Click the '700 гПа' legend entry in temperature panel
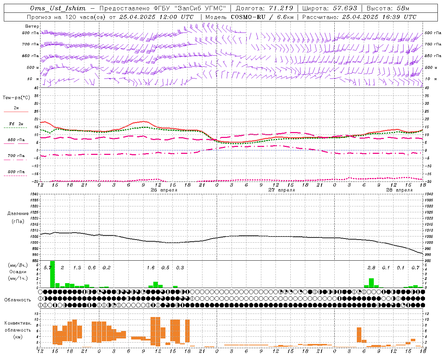This screenshot has width=443, height=354. (x=16, y=156)
